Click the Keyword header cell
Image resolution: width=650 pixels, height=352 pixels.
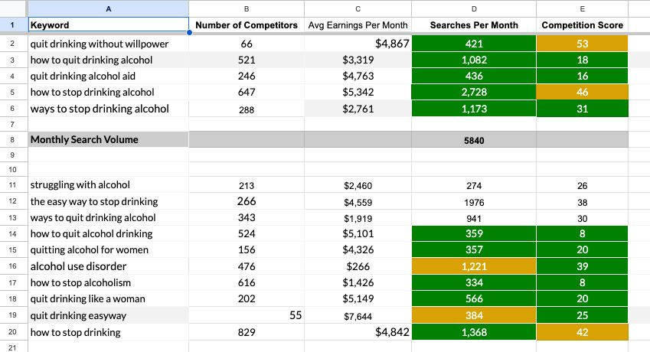coord(108,24)
